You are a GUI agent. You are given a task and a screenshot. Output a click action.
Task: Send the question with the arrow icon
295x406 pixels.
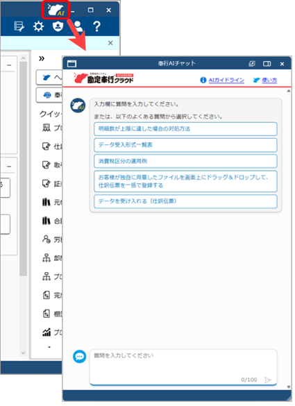pos(267,380)
